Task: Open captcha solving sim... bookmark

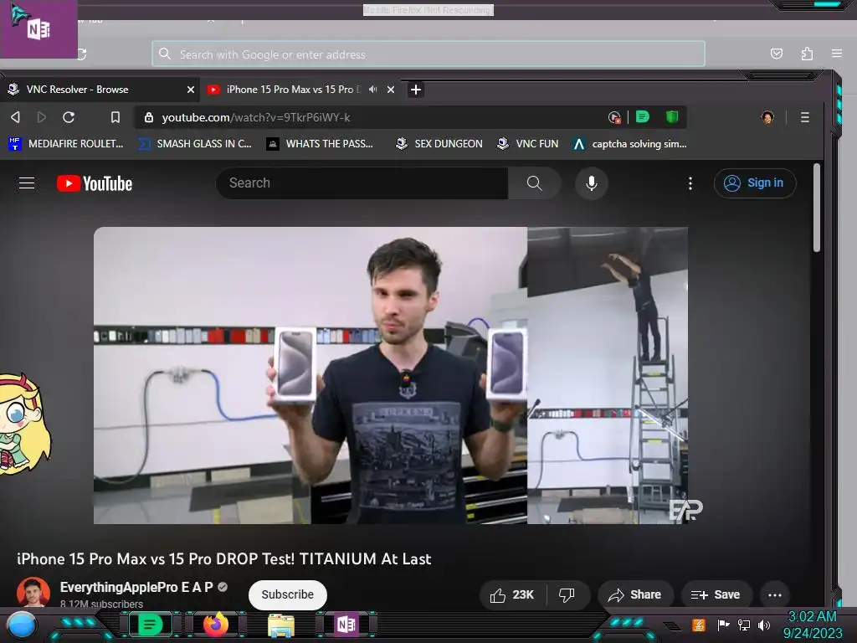Action: (629, 144)
